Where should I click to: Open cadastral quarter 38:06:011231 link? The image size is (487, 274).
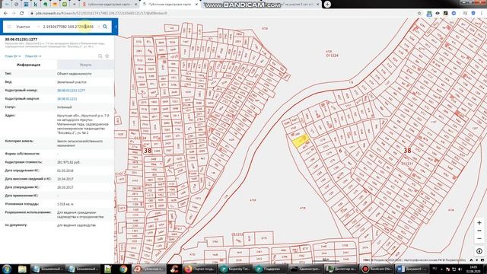tap(67, 99)
